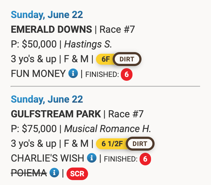This screenshot has height=185, width=211.
Task: Select the Hastings S. race name
Action: (x=88, y=44)
